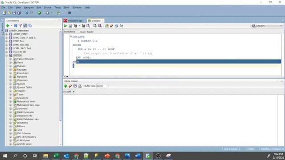Expand the Tables (Filtered) node

11,59
